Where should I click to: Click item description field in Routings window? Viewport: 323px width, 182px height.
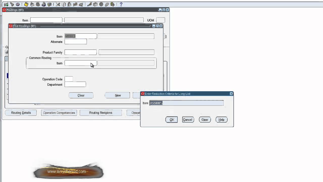[x=104, y=20]
